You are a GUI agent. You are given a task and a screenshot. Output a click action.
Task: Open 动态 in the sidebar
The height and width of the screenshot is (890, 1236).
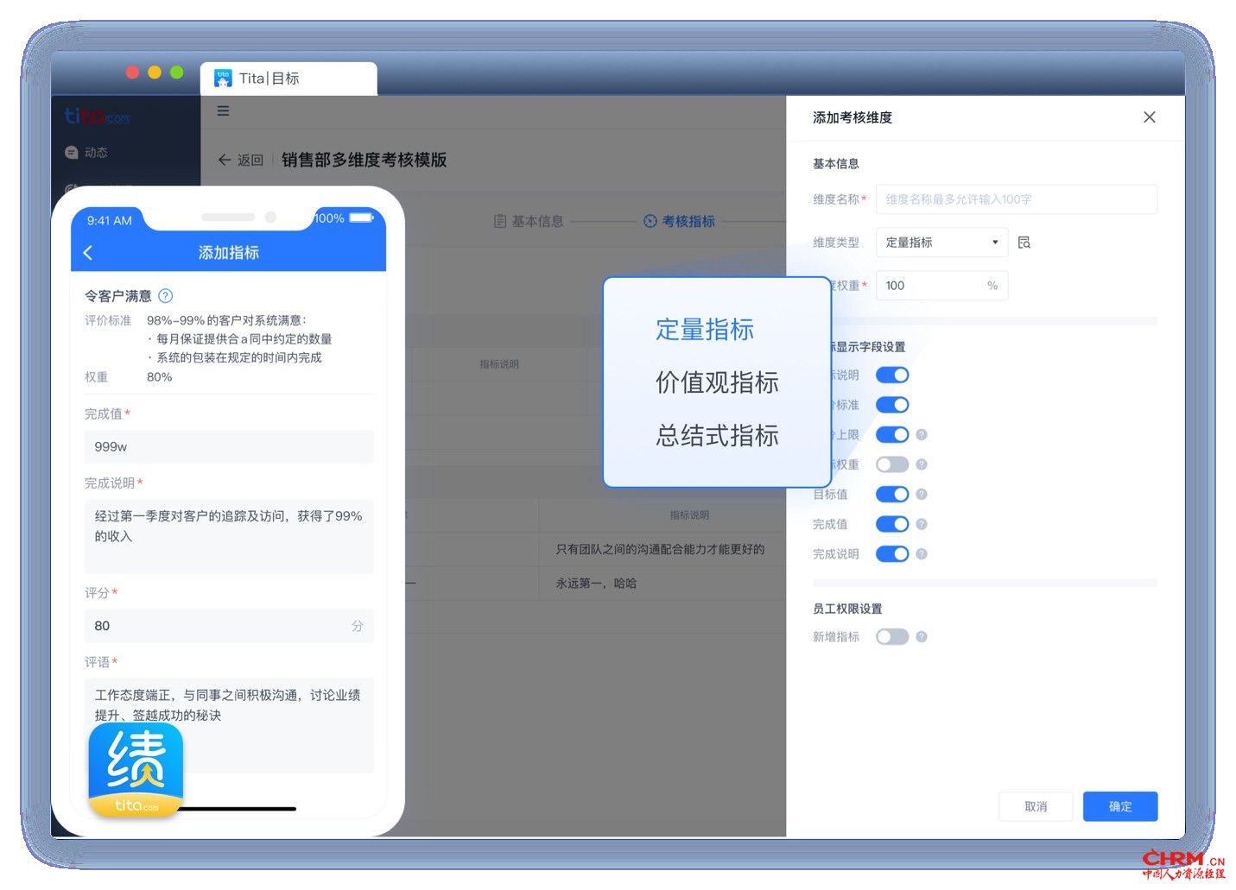point(86,153)
